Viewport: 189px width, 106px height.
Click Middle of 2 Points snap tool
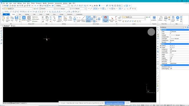[83, 19]
